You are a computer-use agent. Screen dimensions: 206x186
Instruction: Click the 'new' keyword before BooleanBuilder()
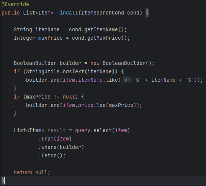(95, 63)
